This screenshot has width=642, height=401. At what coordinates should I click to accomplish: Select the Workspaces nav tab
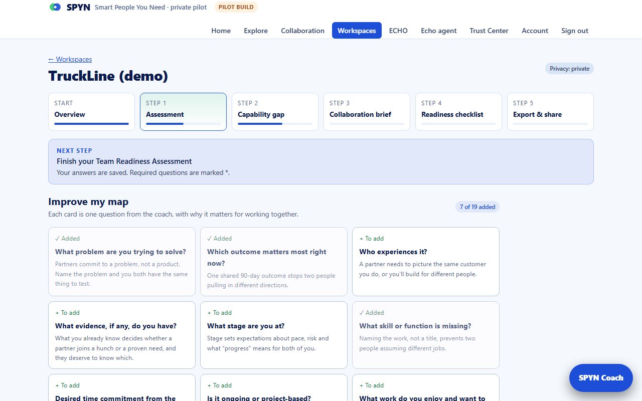pos(357,31)
